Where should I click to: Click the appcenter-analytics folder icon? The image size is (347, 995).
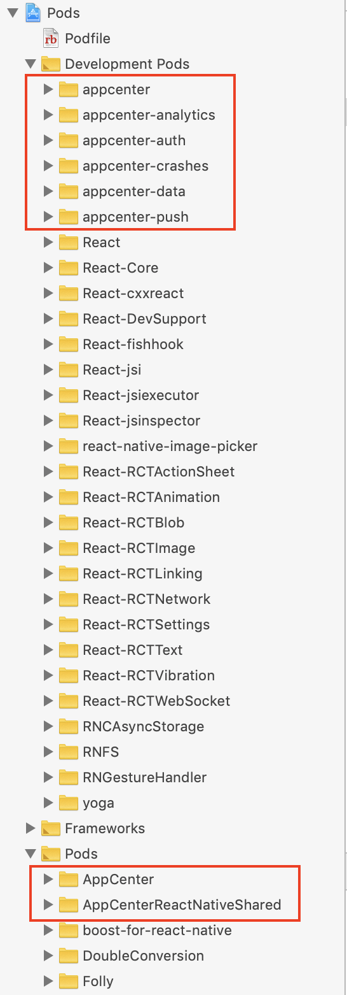[x=68, y=115]
